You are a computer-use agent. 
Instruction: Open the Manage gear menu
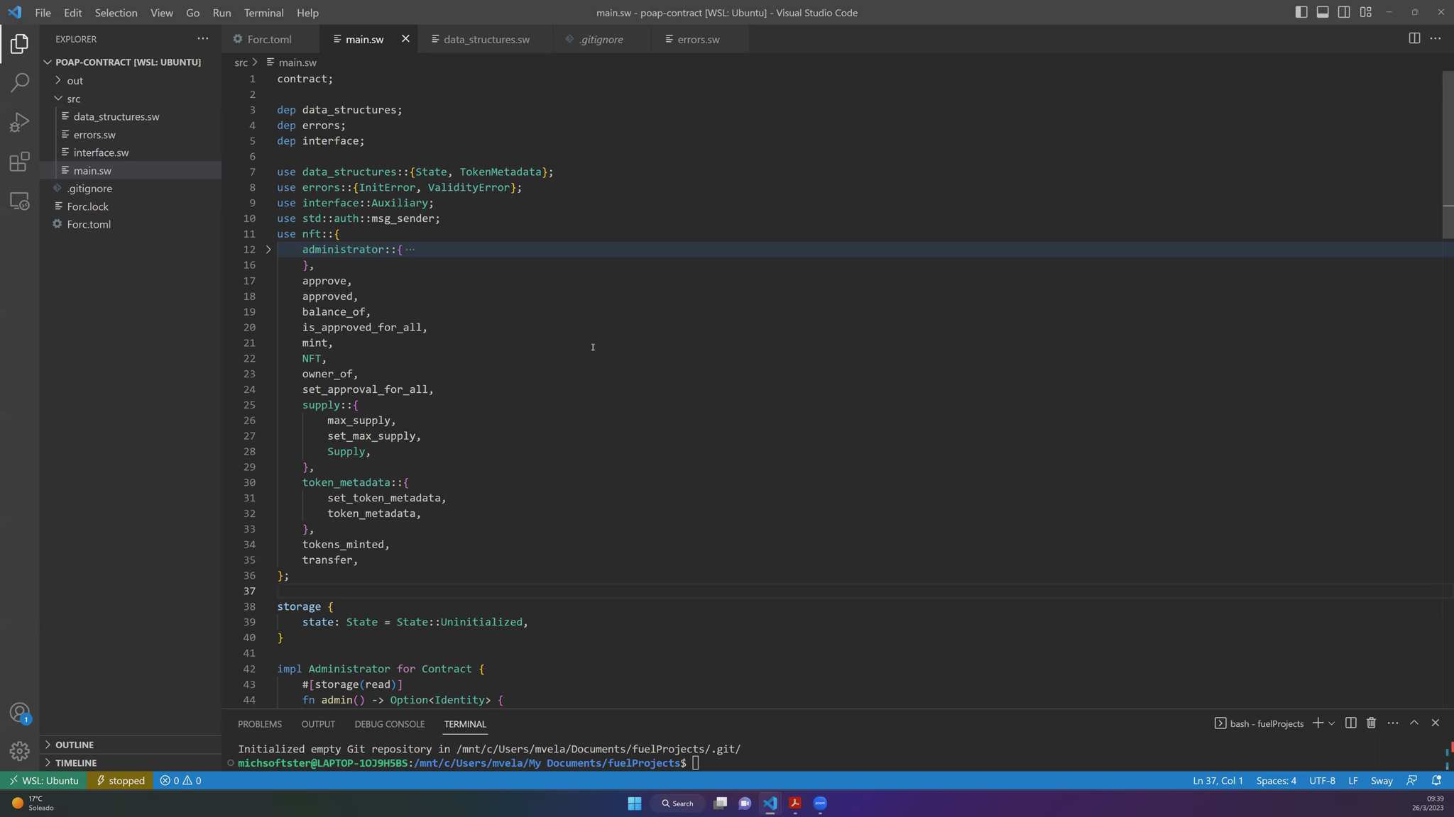click(x=19, y=750)
